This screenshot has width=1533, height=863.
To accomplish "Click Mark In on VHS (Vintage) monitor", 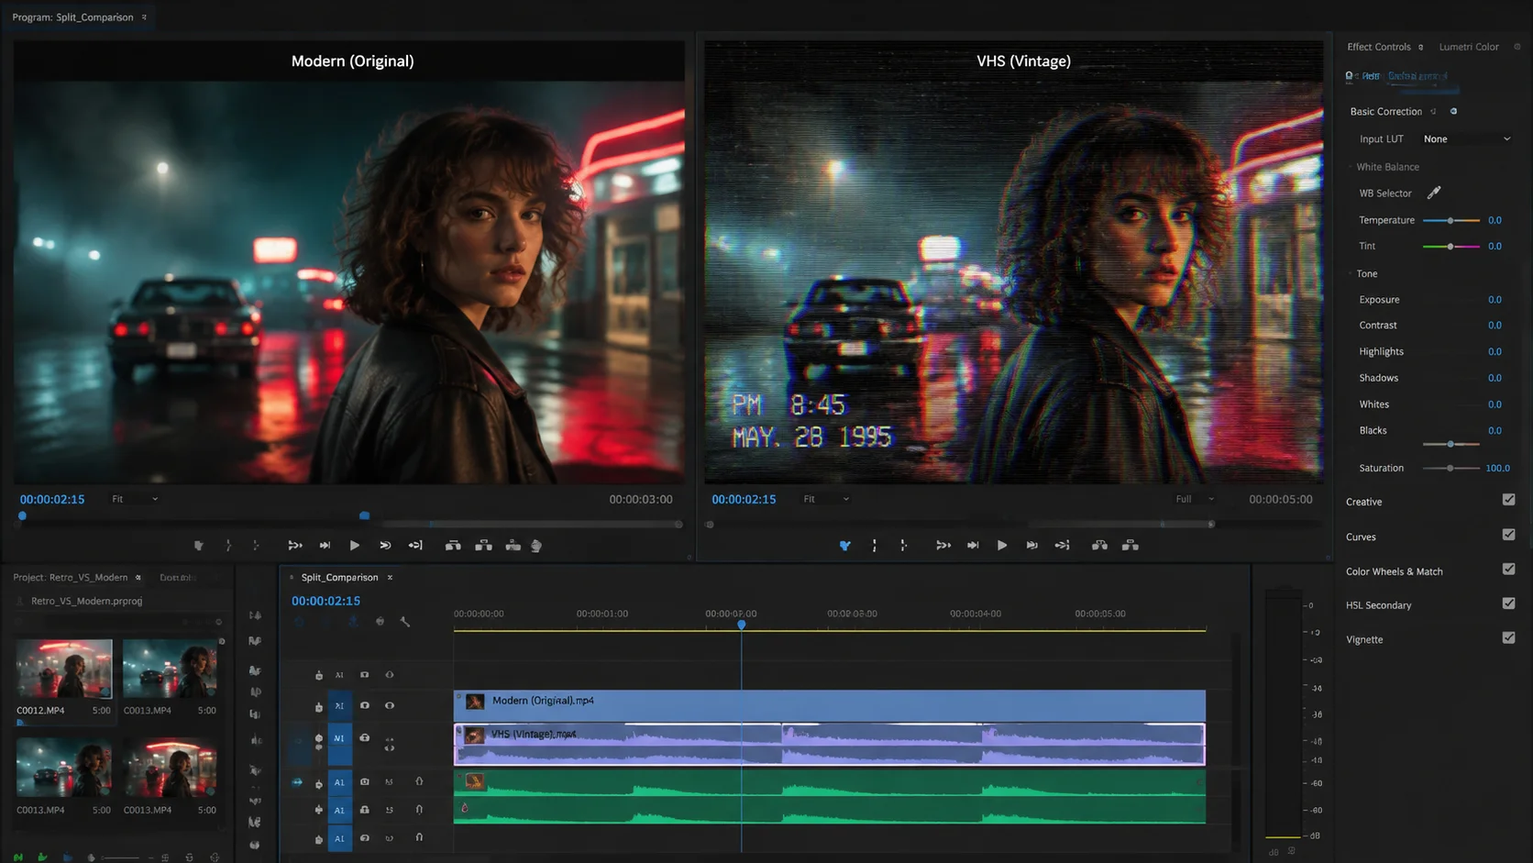I will [874, 546].
